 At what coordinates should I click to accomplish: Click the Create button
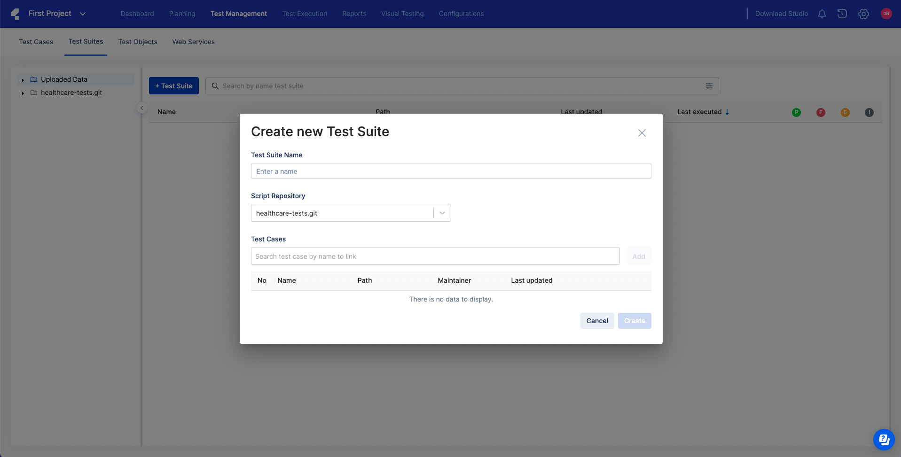(x=635, y=321)
